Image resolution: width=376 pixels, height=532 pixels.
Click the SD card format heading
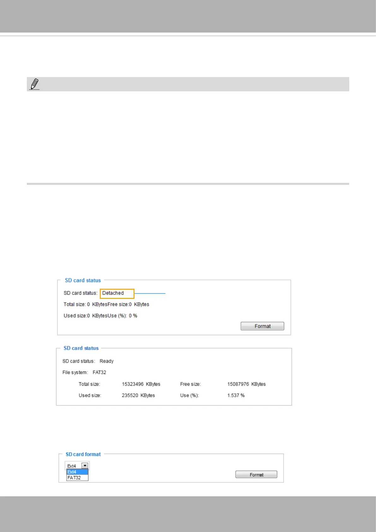(83, 454)
